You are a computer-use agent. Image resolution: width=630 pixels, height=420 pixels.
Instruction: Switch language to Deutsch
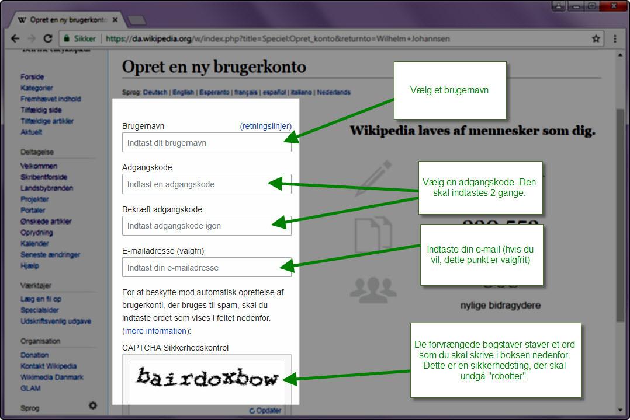tap(155, 92)
